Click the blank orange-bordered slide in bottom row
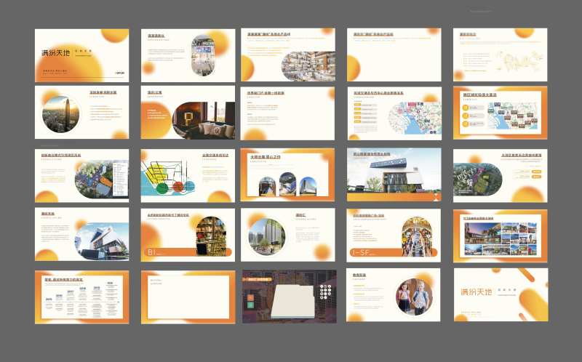 click(x=188, y=297)
